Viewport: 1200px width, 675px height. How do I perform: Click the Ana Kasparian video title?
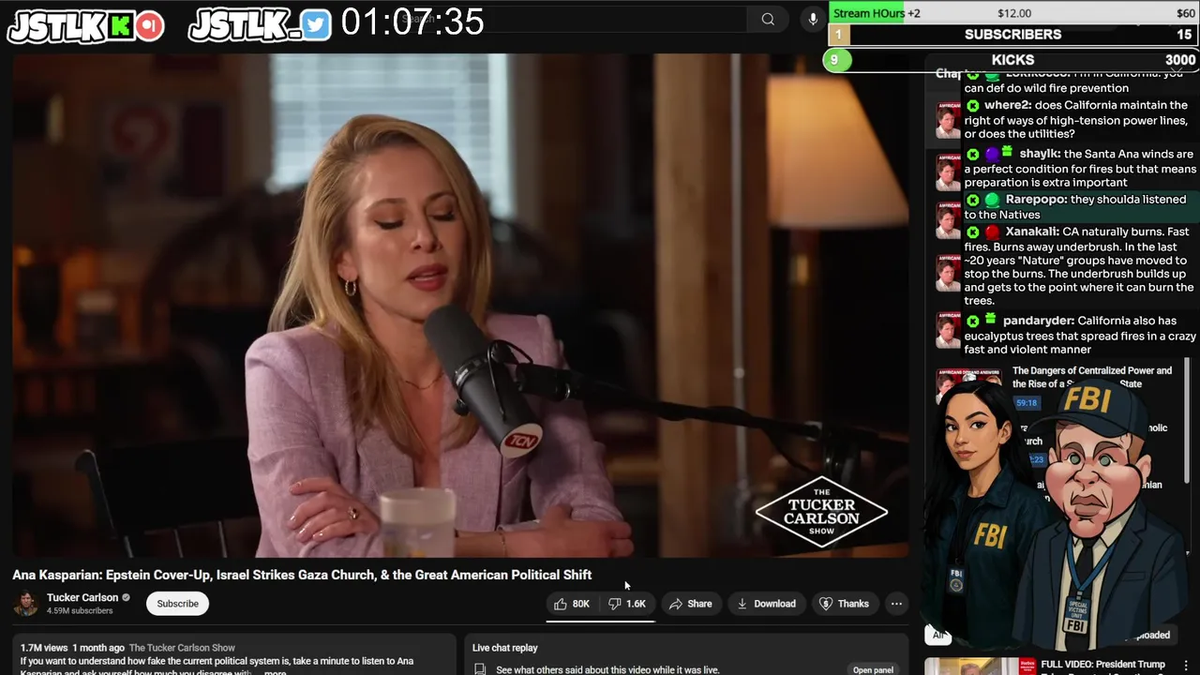[x=302, y=575]
